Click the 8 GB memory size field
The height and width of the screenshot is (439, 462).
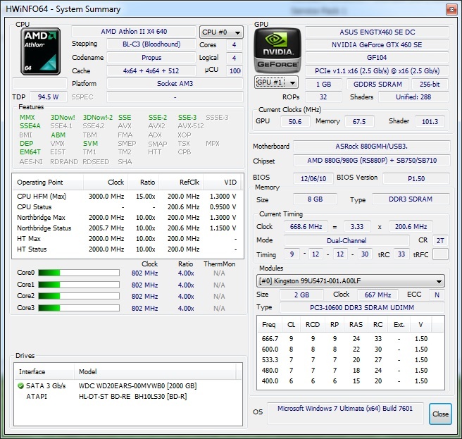point(315,199)
